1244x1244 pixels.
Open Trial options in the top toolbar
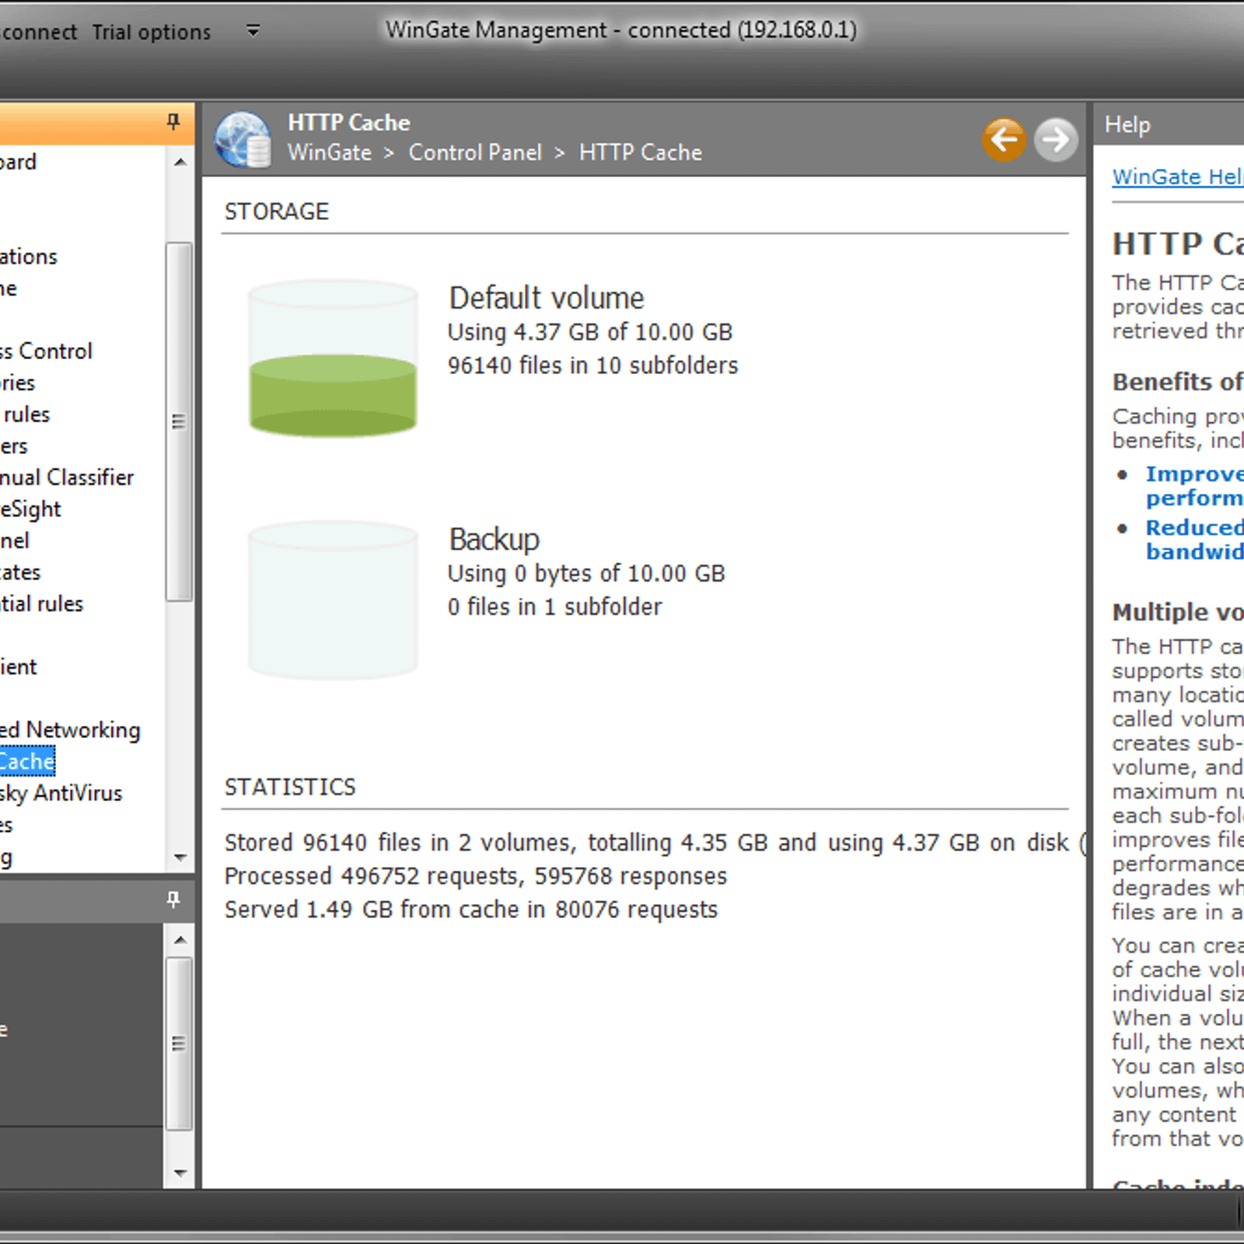pyautogui.click(x=152, y=32)
